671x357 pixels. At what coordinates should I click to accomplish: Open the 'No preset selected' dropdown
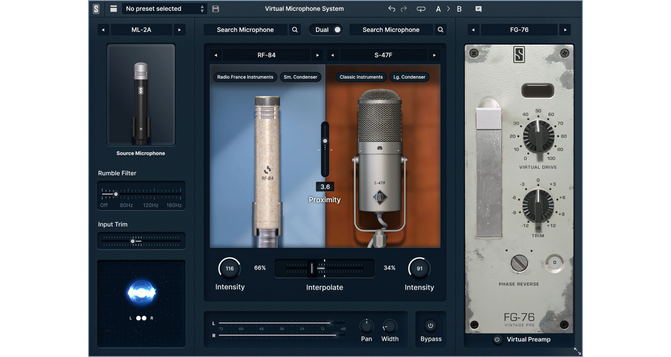(164, 9)
